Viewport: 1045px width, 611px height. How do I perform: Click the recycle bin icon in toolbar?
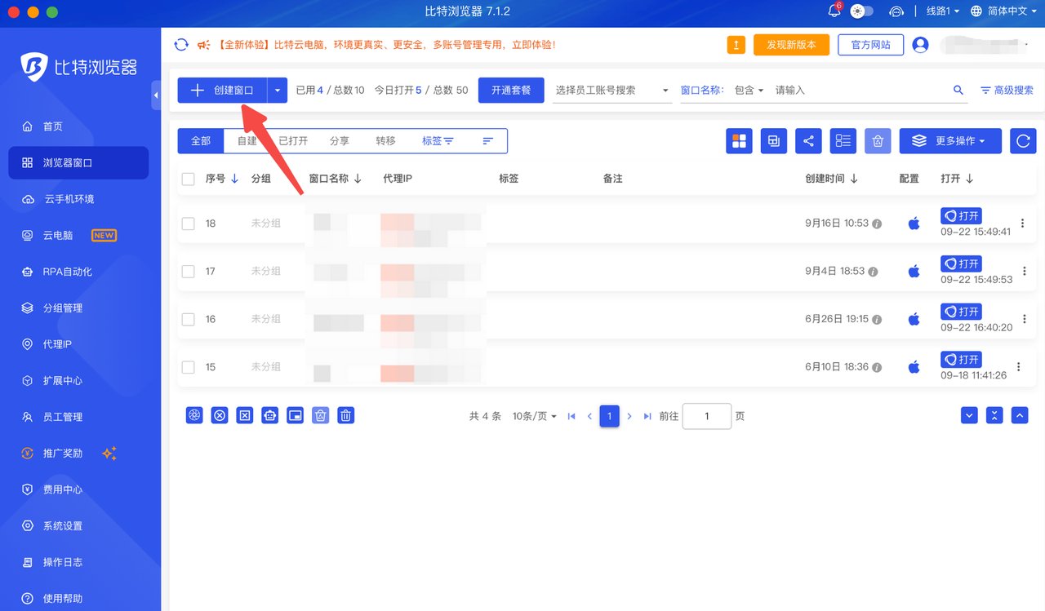(878, 141)
